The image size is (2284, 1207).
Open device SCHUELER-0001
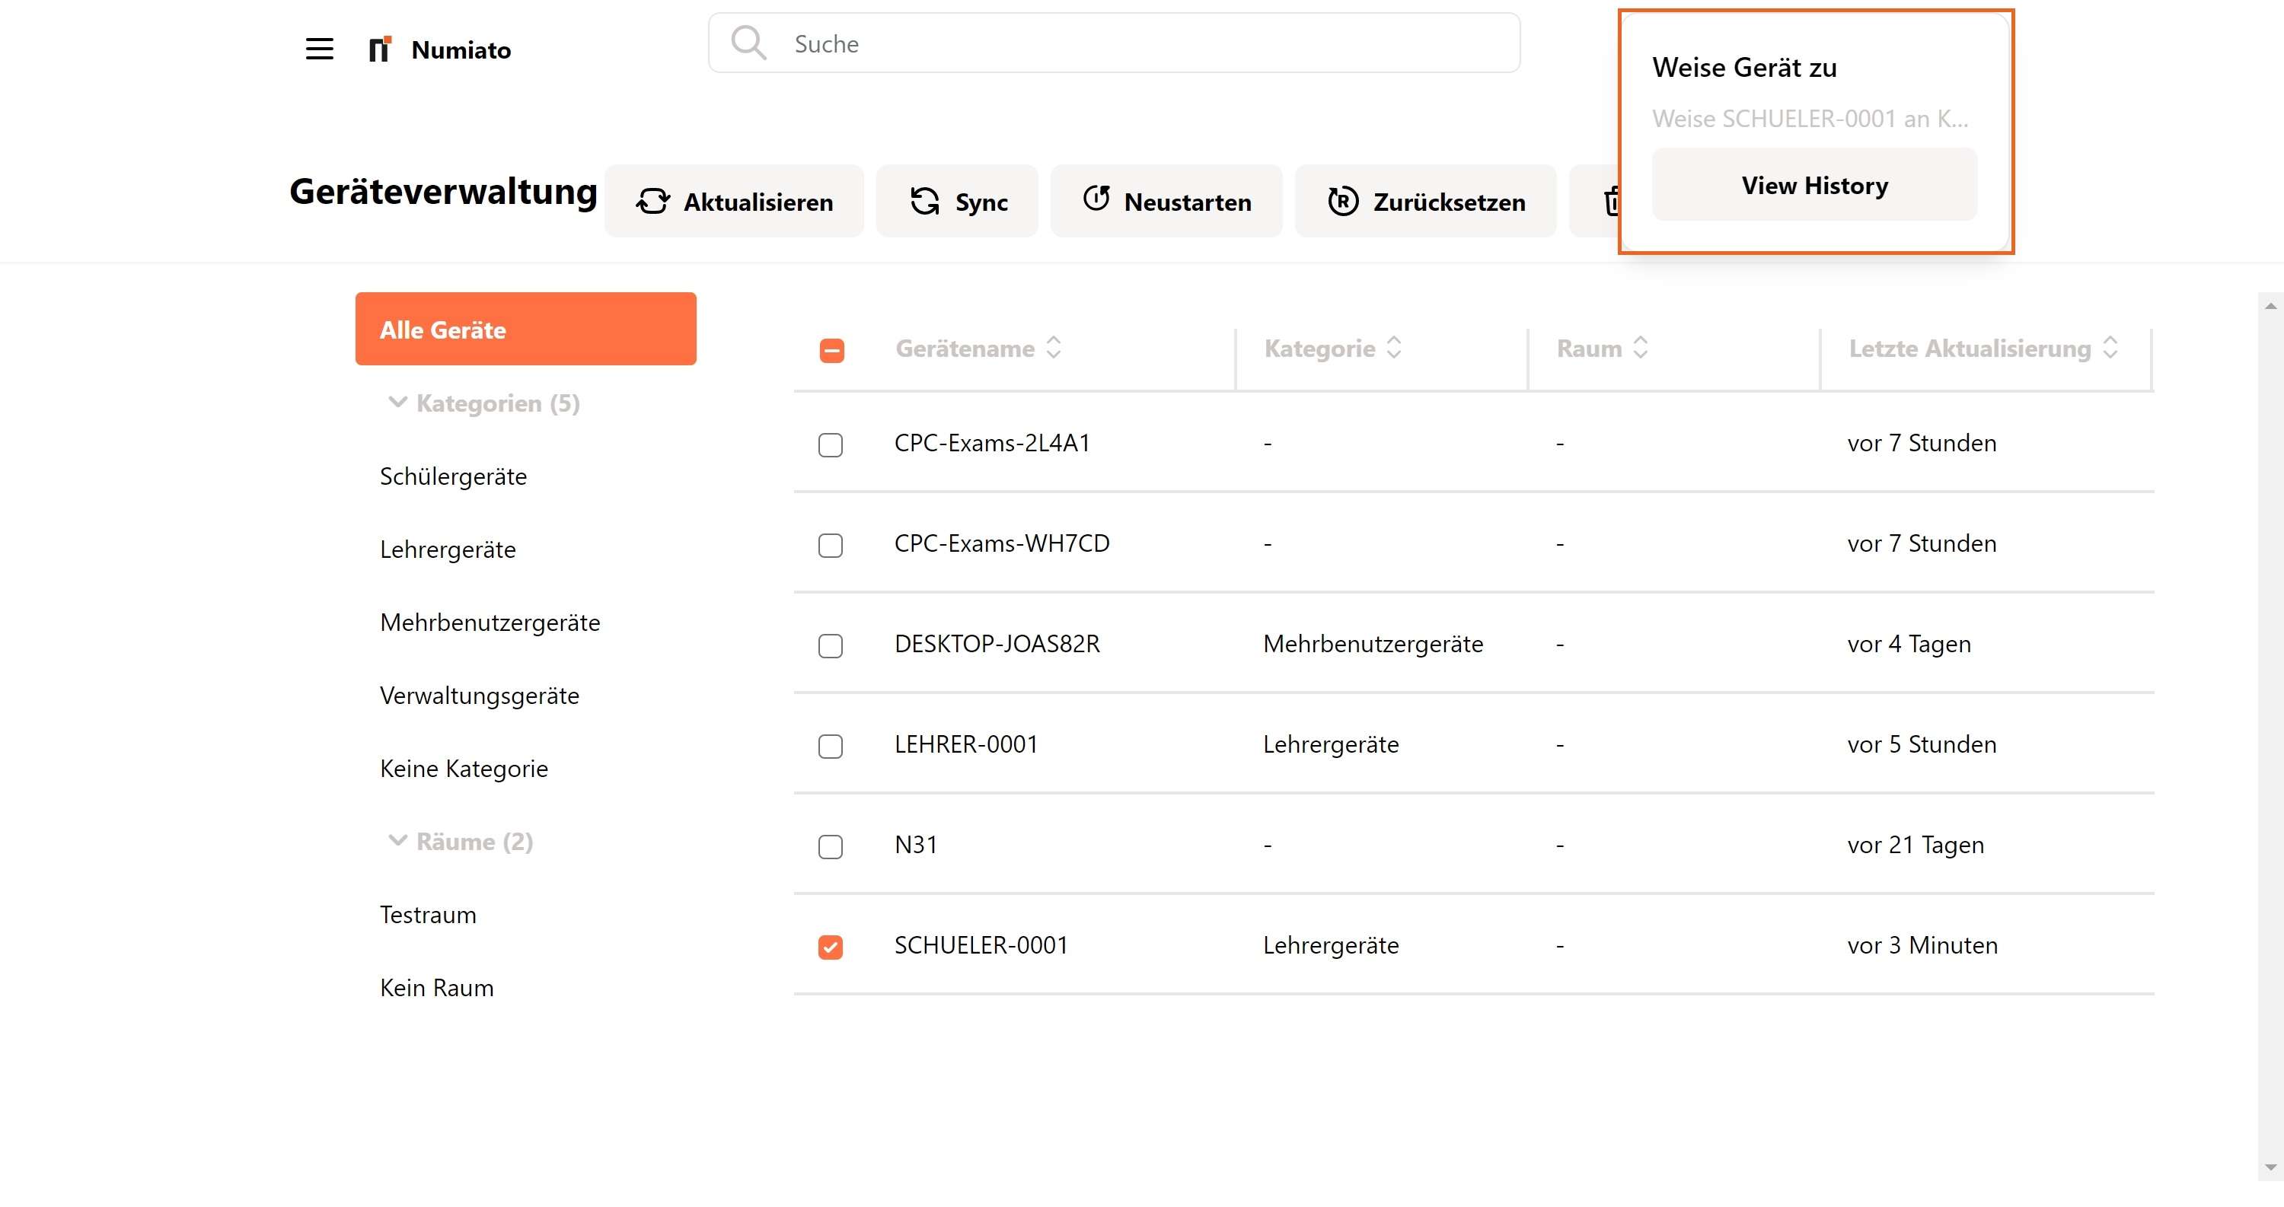[x=981, y=944]
